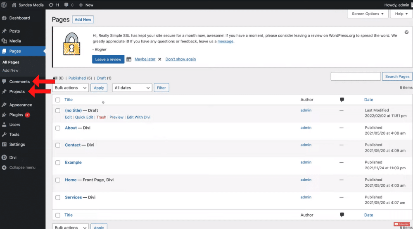Dismiss the SSL notice with X icon
Viewport: 413px width, 229px height.
coord(406,32)
